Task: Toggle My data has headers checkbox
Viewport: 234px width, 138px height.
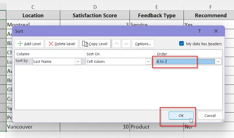Action: (x=181, y=43)
